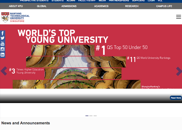Open Alumni link

pyautogui.click(x=71, y=1)
